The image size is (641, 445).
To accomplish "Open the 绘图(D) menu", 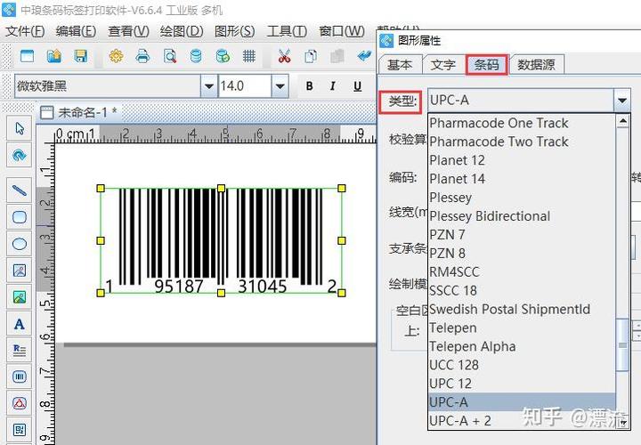I will (182, 31).
